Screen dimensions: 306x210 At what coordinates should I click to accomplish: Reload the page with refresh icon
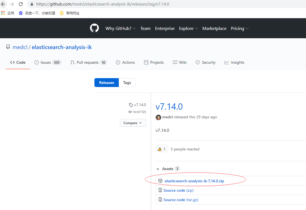coord(21,4)
